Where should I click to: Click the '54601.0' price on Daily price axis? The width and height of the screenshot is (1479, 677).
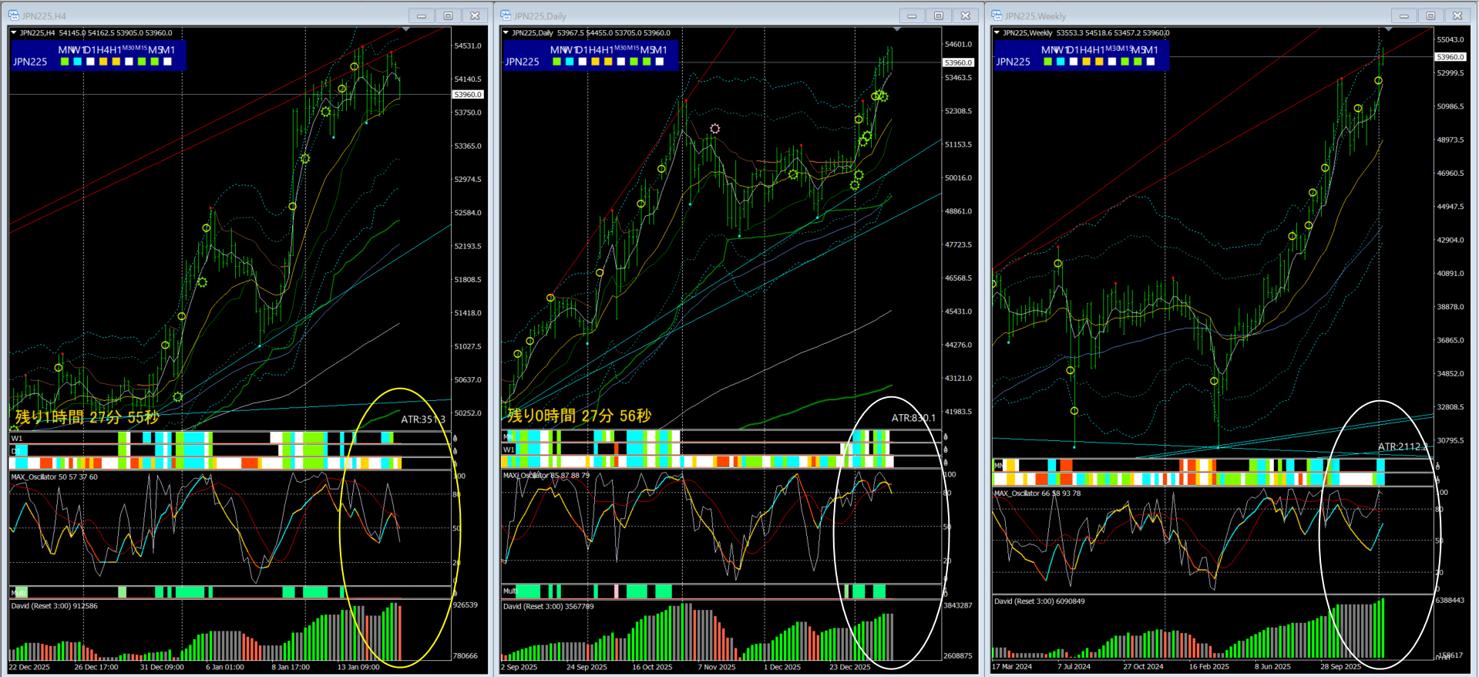click(x=959, y=45)
